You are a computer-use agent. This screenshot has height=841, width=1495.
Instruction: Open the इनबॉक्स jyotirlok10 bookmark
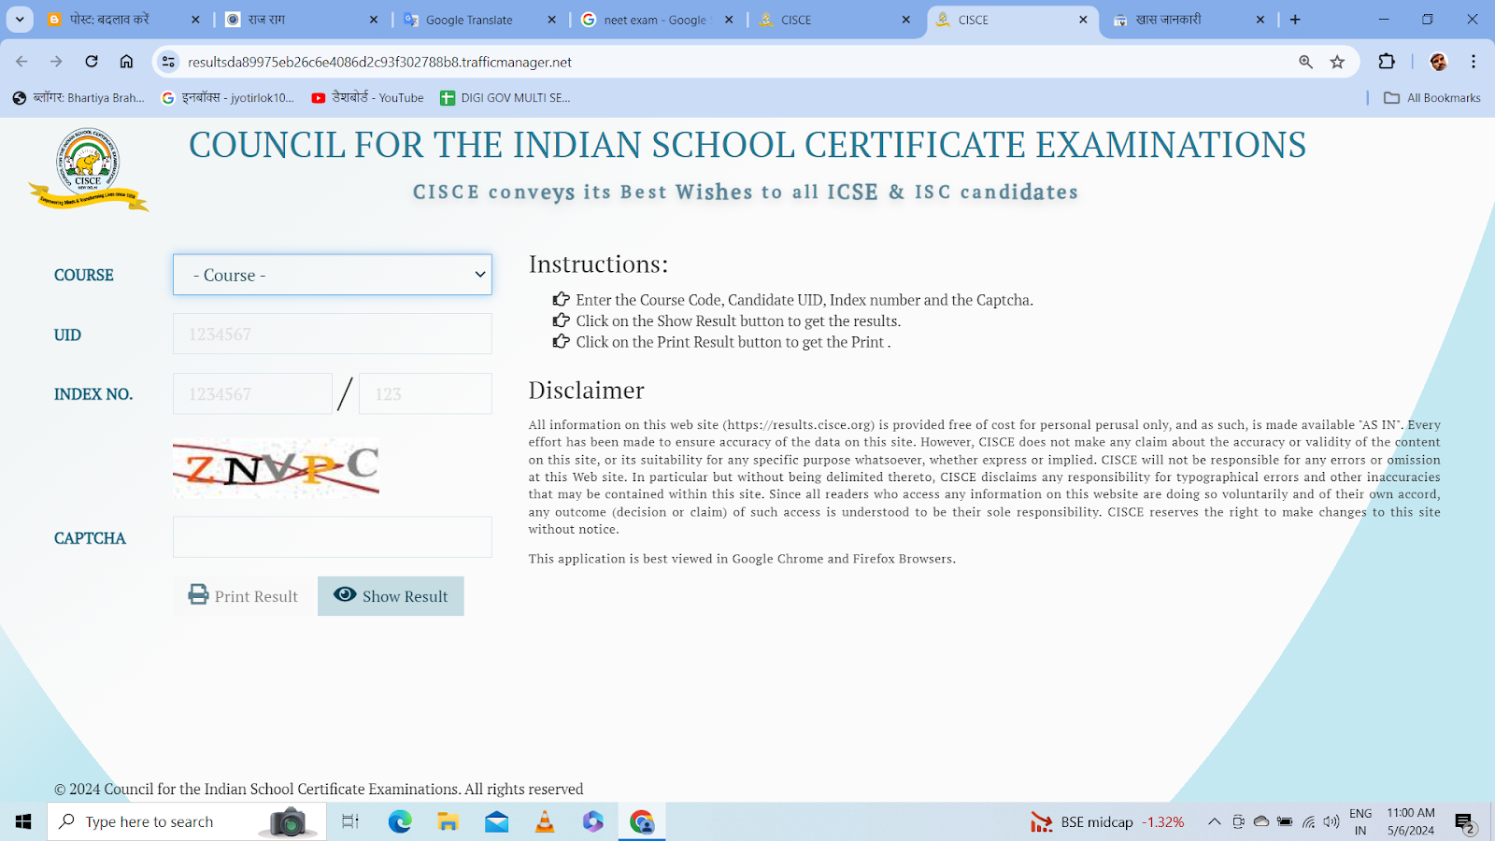228,97
